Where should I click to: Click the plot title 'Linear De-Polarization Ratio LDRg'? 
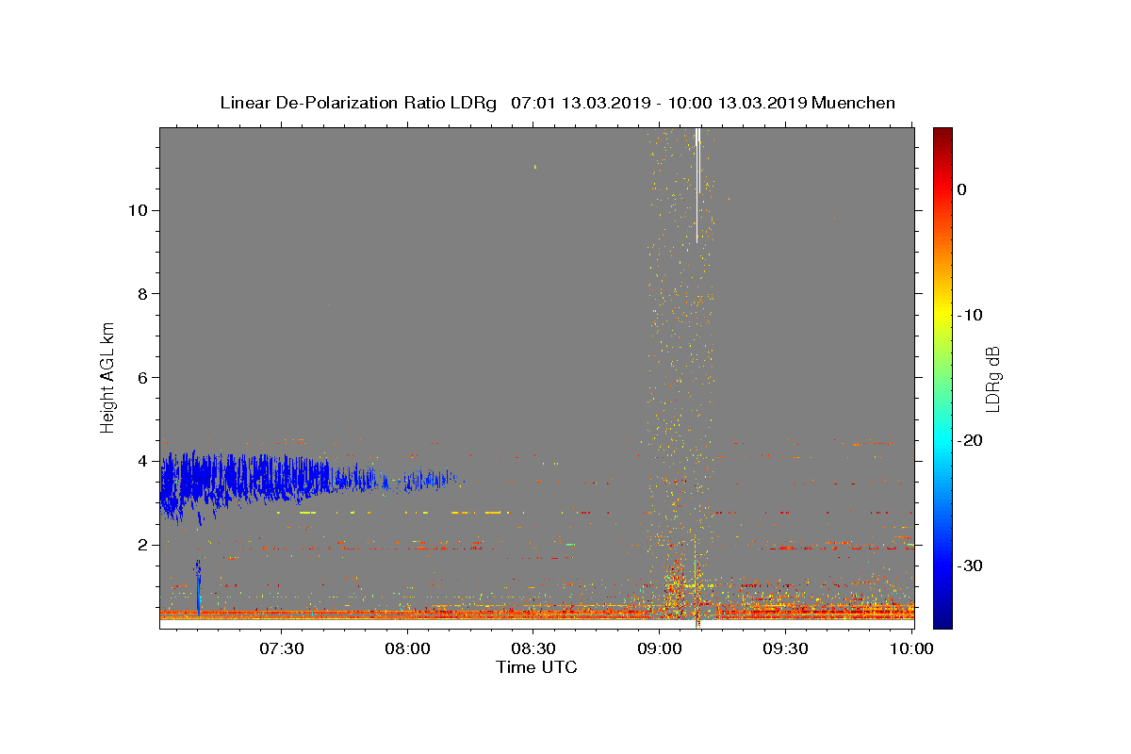pyautogui.click(x=358, y=103)
